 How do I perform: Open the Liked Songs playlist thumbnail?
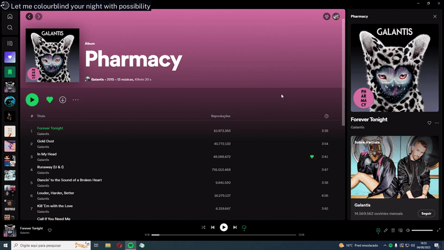(10, 57)
